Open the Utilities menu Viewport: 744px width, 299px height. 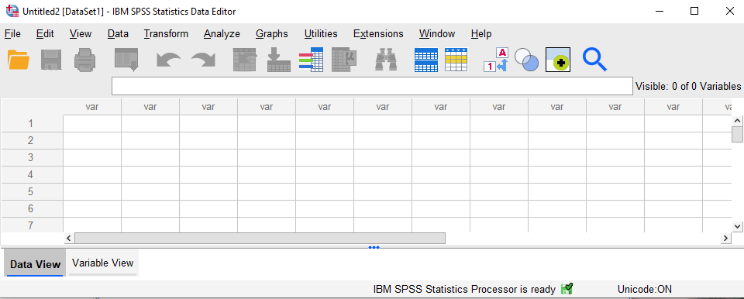click(321, 34)
